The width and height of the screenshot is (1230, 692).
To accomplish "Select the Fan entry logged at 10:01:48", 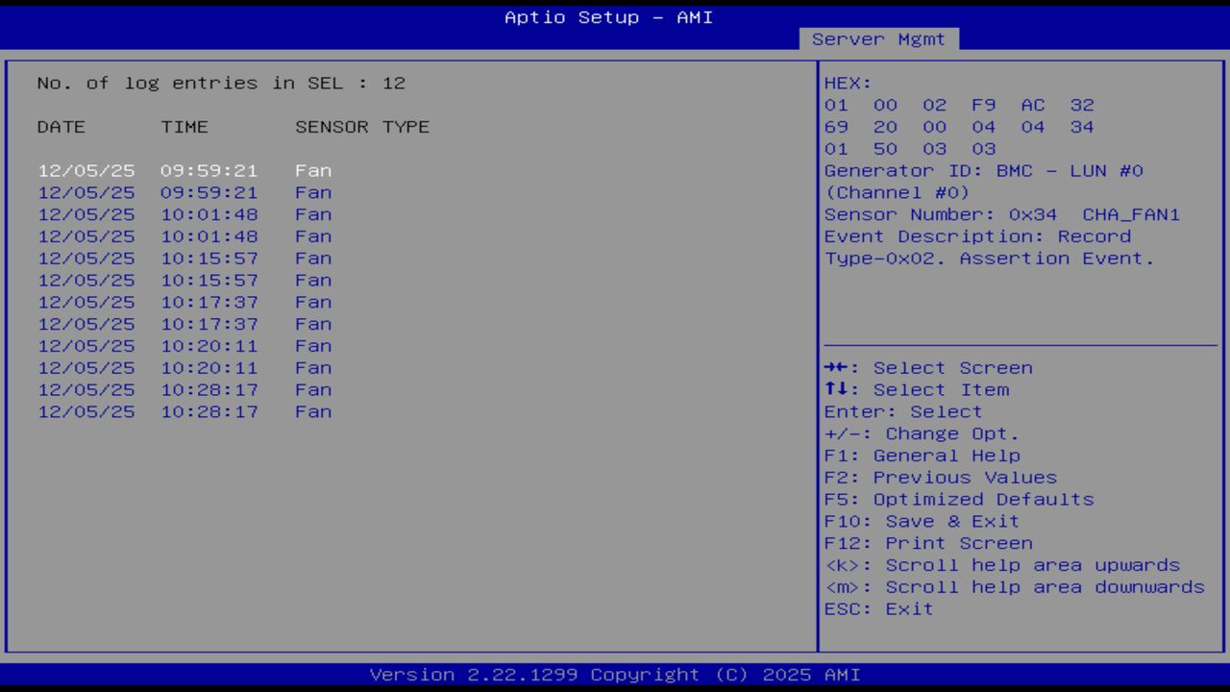I will pyautogui.click(x=183, y=214).
